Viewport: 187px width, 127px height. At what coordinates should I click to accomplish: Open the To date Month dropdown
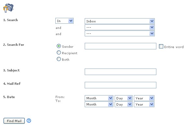99,104
